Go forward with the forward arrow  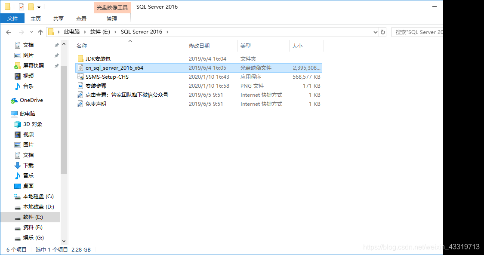coord(22,32)
